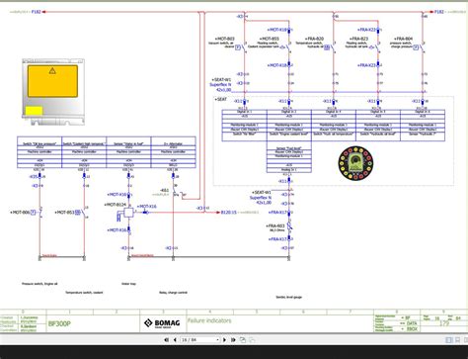Follow the F182 reference at top left

click(x=36, y=12)
